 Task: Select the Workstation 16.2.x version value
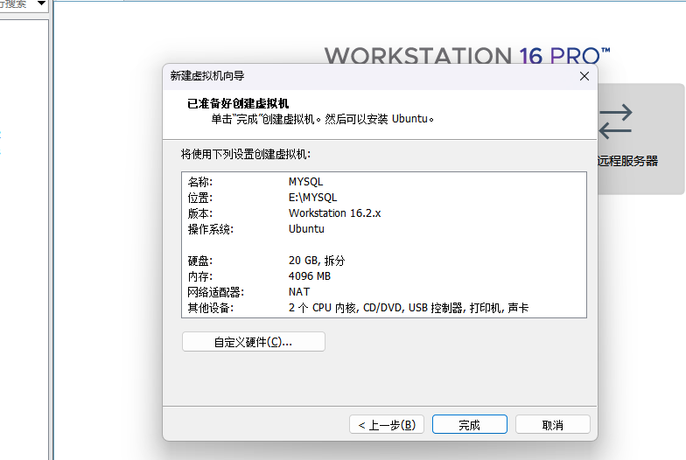pyautogui.click(x=334, y=213)
